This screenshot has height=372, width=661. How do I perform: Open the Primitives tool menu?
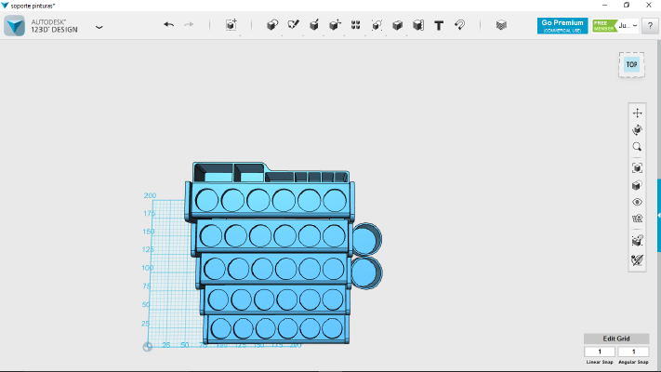click(x=272, y=25)
